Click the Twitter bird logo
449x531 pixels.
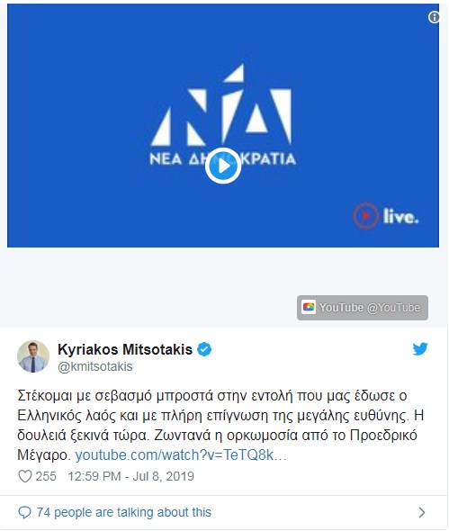pos(420,349)
